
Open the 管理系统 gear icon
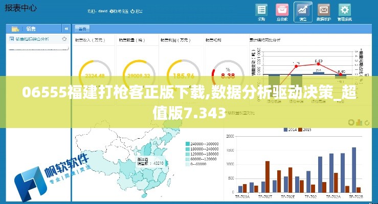(345, 12)
